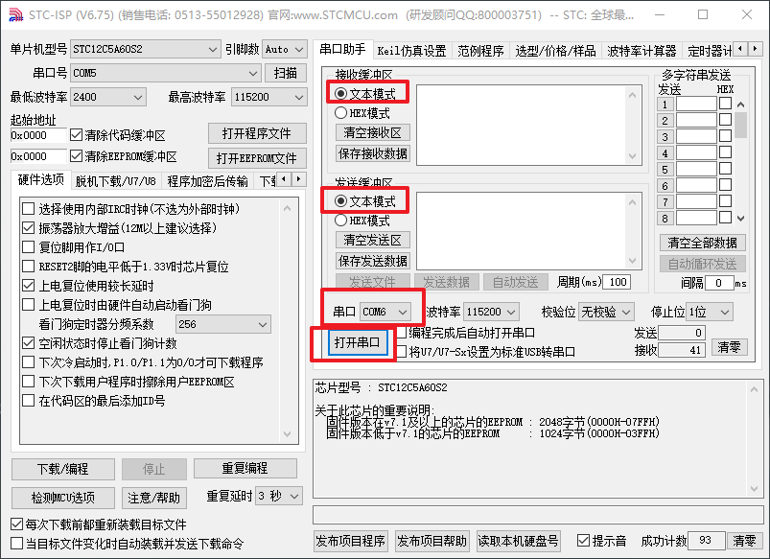Click scroll down arrow of chip info log
The height and width of the screenshot is (559, 770).
(755, 489)
